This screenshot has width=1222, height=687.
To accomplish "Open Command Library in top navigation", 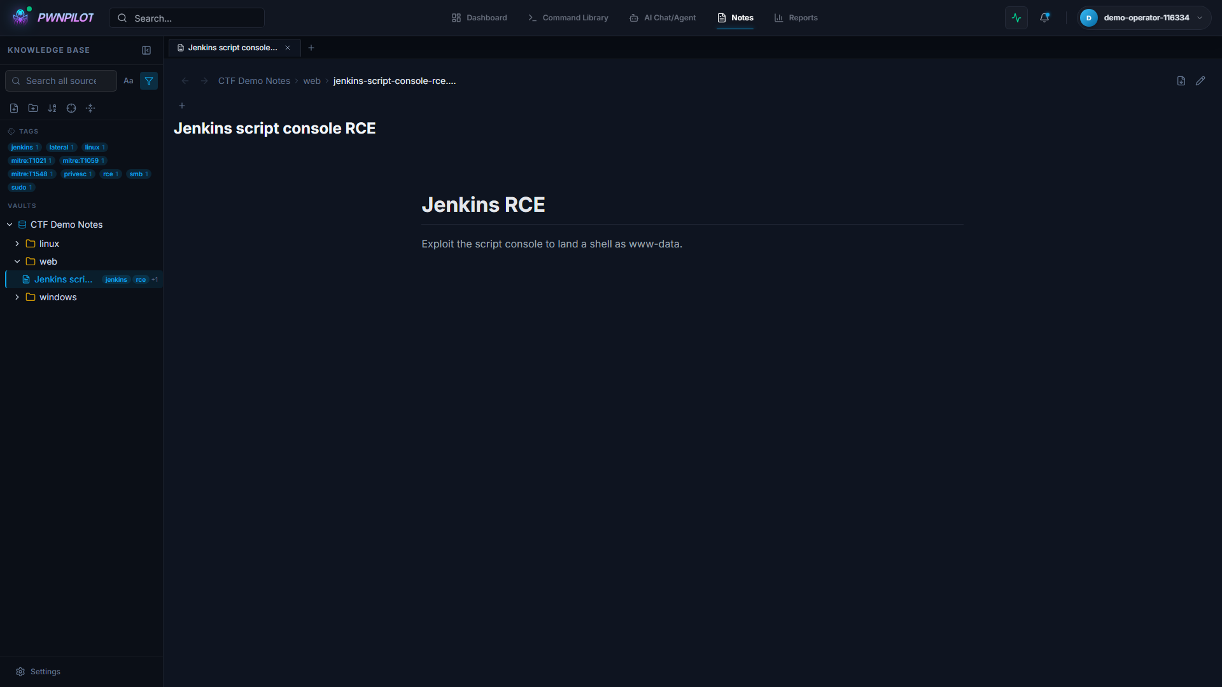I will (568, 18).
